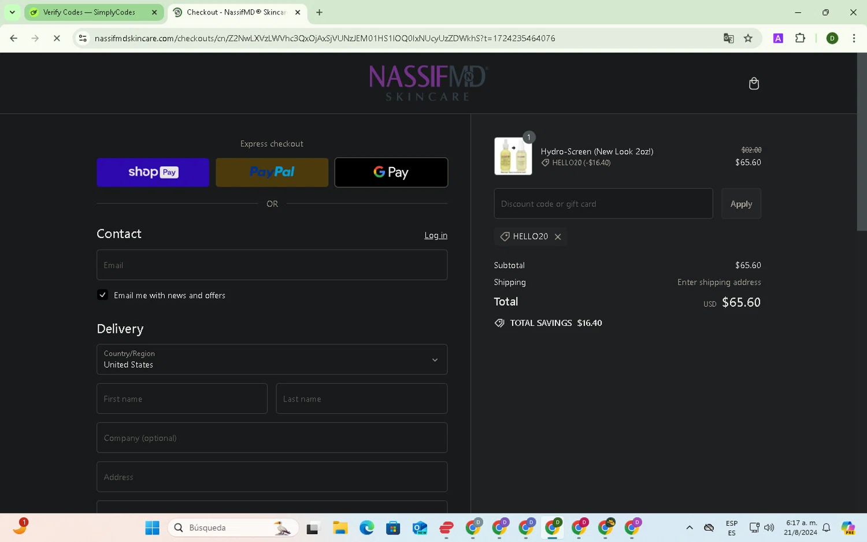The height and width of the screenshot is (542, 867).
Task: Pay with Google Pay express checkout
Action: [391, 172]
